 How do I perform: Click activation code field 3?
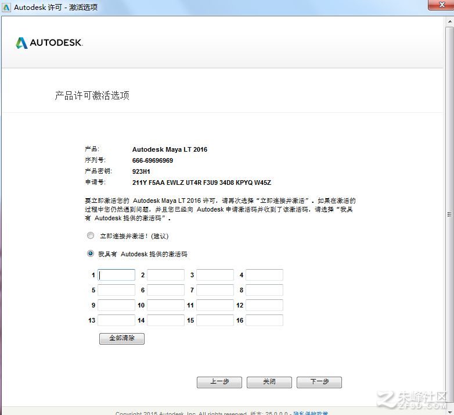coord(215,275)
